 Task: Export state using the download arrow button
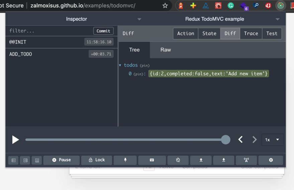223,160
